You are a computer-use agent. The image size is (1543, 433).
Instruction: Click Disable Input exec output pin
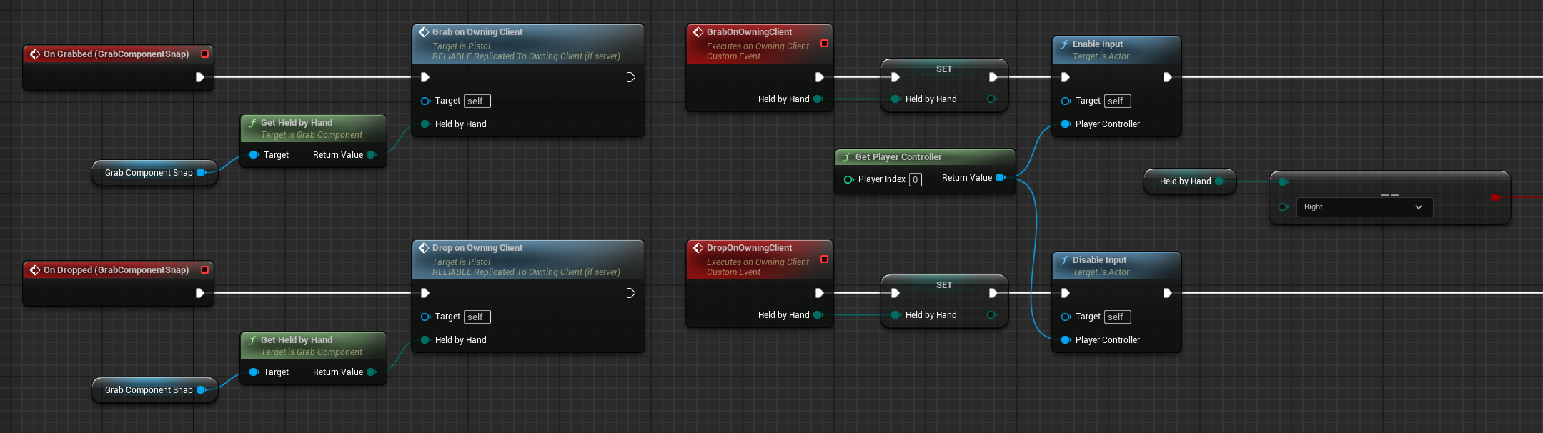pos(1167,293)
